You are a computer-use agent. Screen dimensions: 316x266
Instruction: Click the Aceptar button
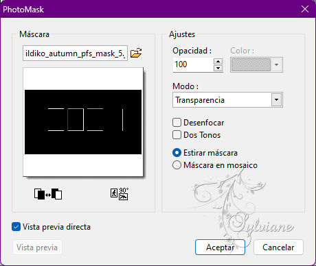point(220,247)
